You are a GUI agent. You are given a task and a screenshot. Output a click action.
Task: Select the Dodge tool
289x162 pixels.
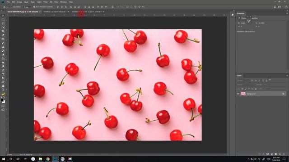3,66
